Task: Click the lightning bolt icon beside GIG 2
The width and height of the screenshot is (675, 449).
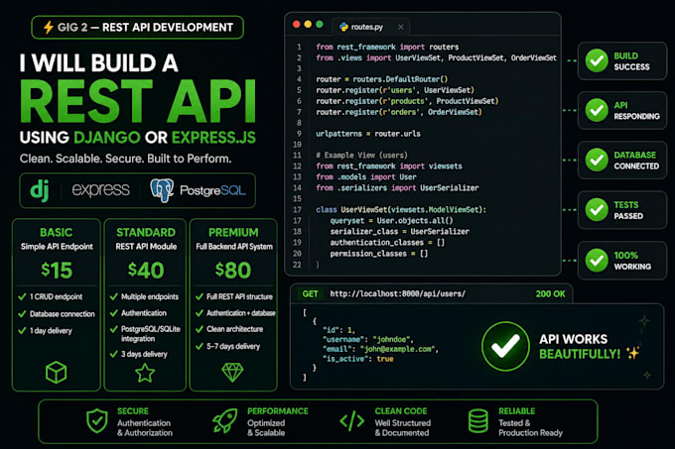Action: tap(49, 27)
